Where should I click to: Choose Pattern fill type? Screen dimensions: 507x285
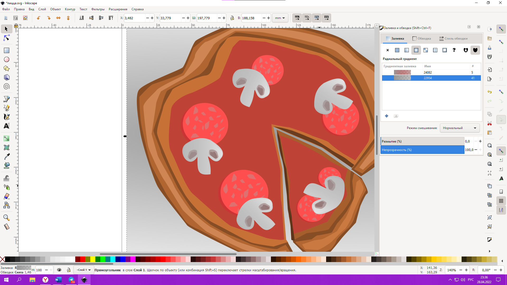point(435,50)
